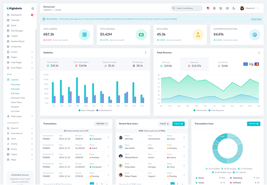Open the Maxine K. profile dropdown
This screenshot has height=185, width=267.
[x=249, y=8]
